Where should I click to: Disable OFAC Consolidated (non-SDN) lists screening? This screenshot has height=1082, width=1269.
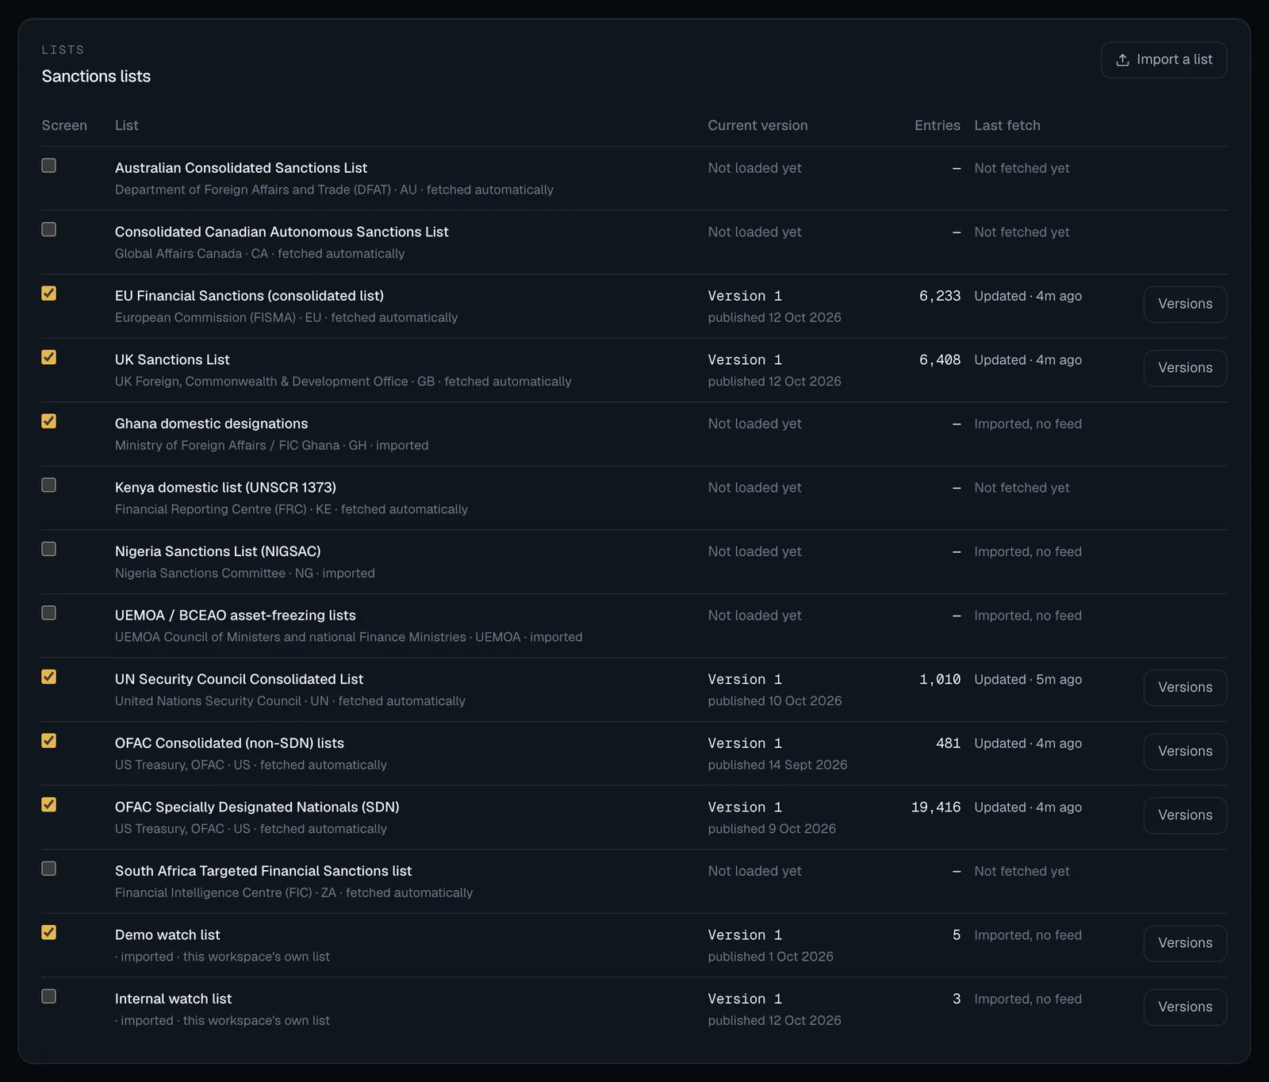point(49,741)
